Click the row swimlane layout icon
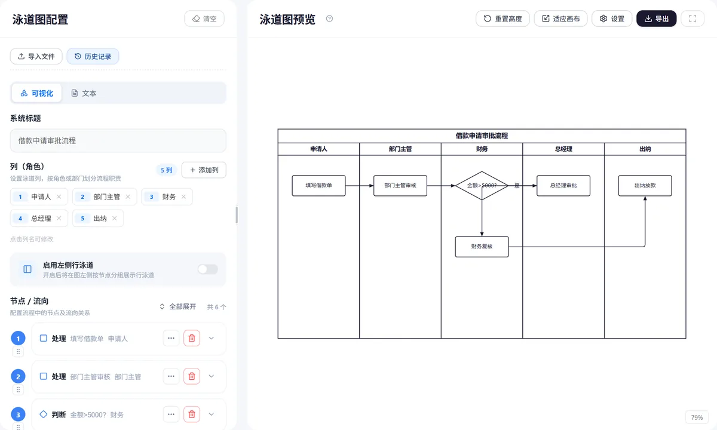 [x=27, y=269]
